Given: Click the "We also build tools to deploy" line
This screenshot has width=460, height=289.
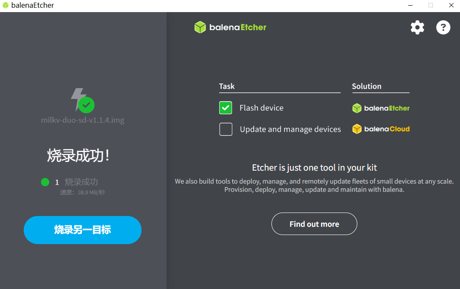Looking at the screenshot, I should pyautogui.click(x=314, y=181).
